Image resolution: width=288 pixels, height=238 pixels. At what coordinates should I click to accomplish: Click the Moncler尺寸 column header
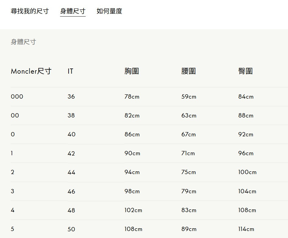tap(31, 71)
